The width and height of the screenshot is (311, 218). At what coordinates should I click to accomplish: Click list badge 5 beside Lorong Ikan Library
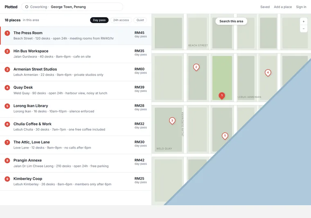[x=7, y=106]
